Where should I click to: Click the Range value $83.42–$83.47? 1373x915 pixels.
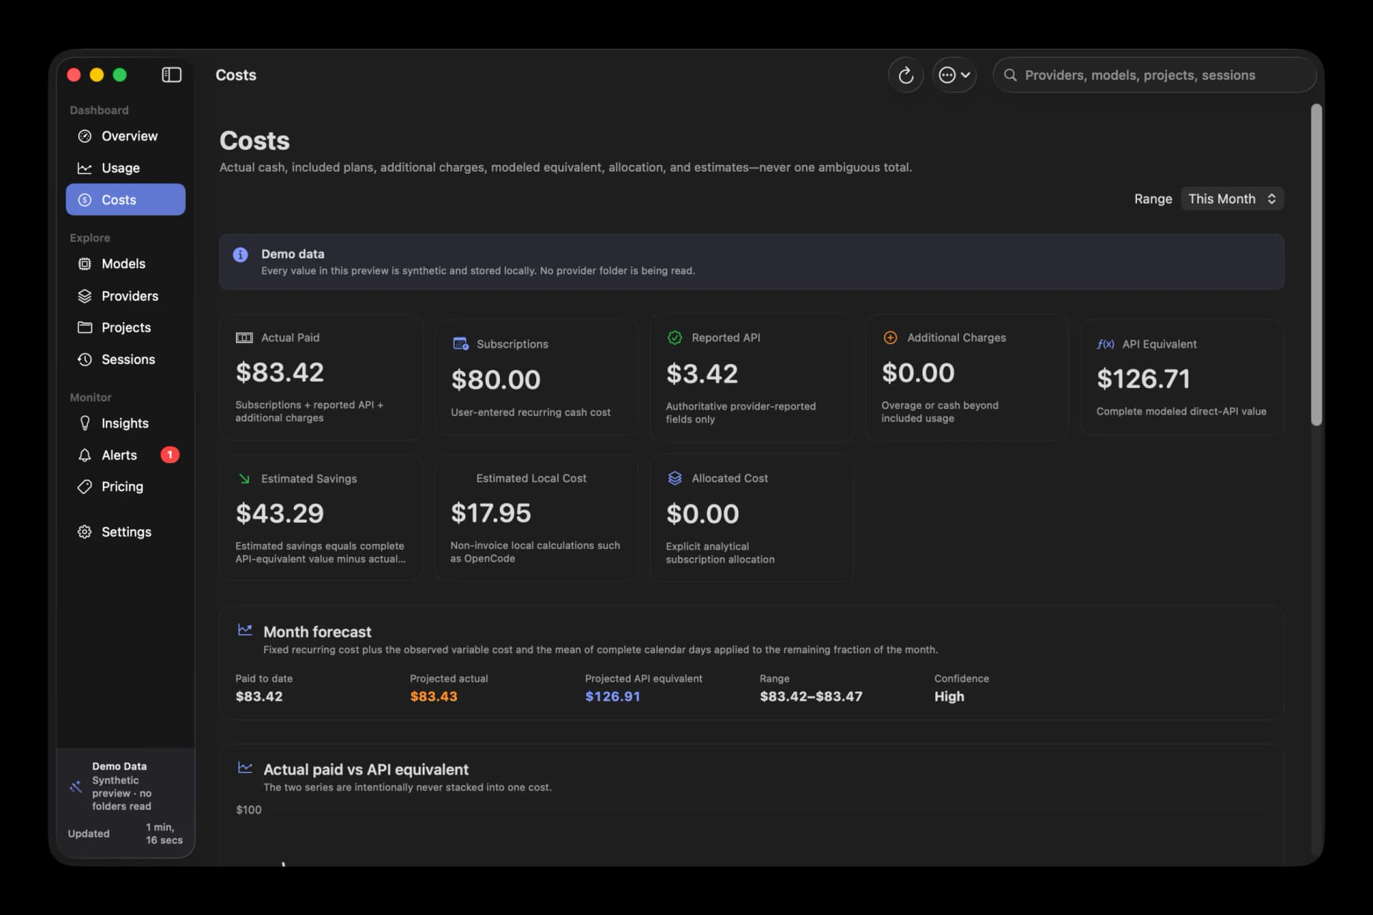(x=811, y=696)
